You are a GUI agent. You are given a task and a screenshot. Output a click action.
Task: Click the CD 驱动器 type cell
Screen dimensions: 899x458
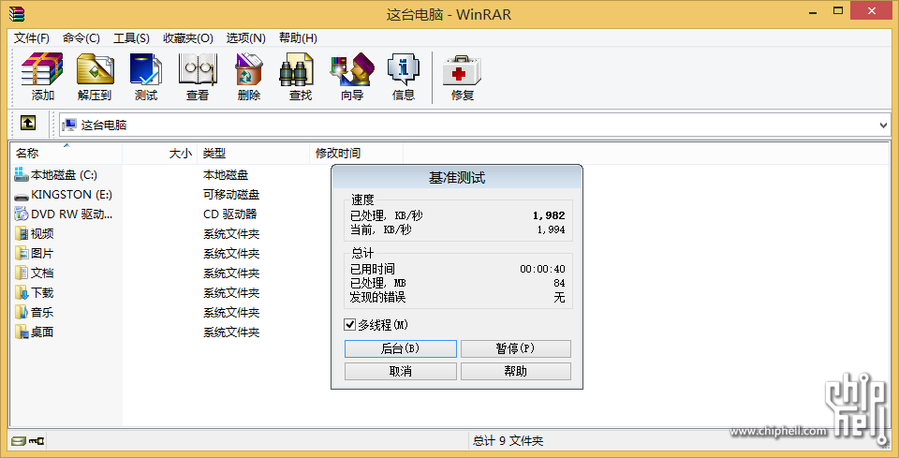(230, 214)
